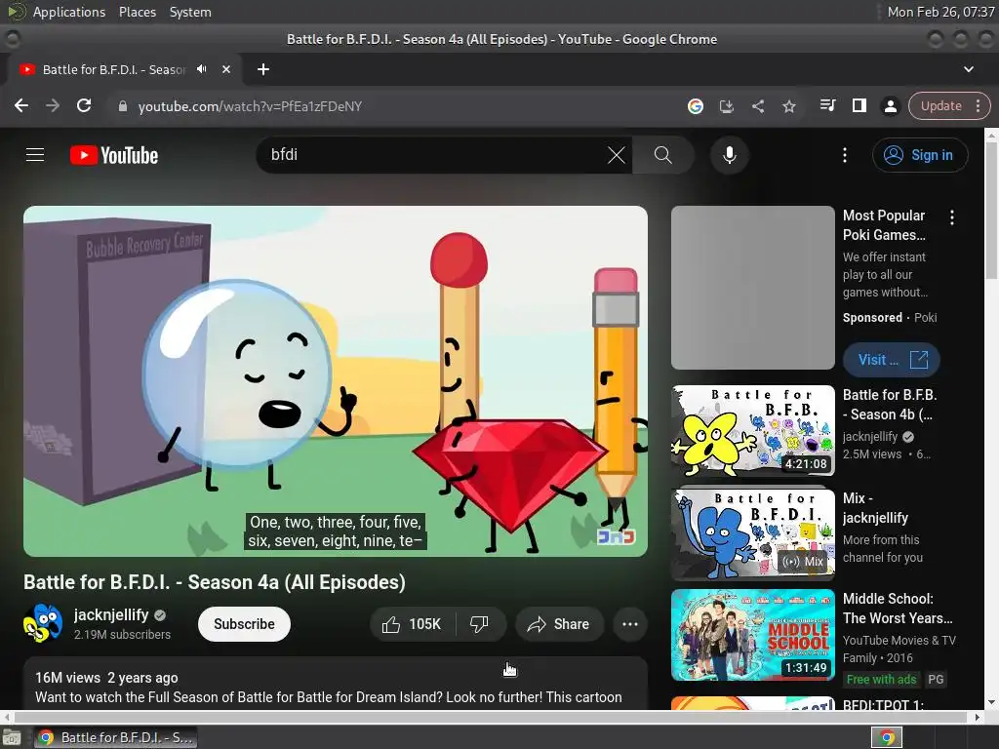
Task: Subscribe to jacknjellify
Action: pos(244,624)
